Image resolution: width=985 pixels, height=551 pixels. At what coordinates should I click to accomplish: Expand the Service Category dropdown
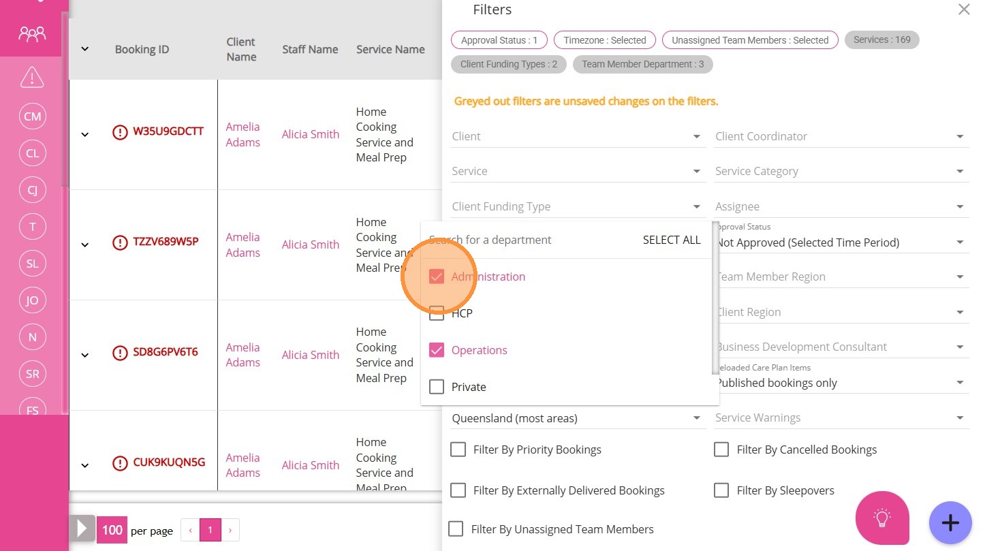click(841, 172)
